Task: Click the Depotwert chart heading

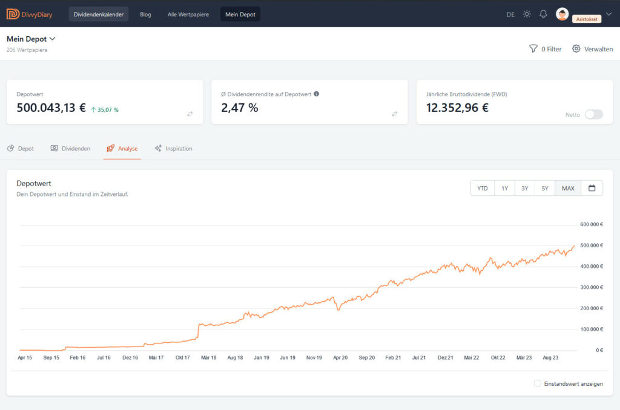Action: tap(34, 183)
